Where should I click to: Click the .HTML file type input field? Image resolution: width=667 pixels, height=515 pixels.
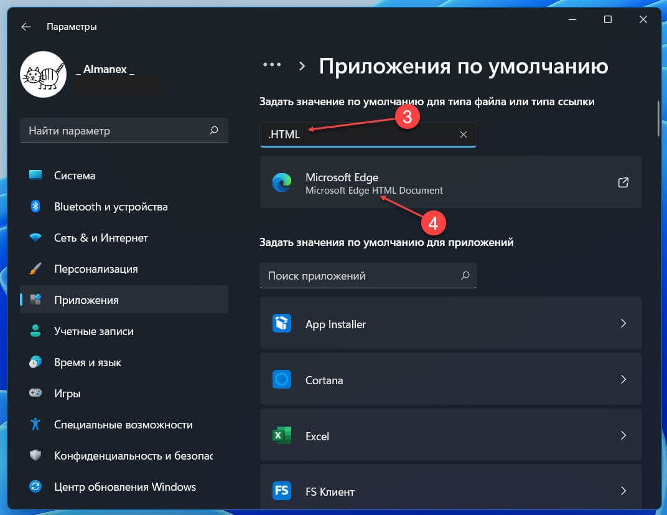point(368,135)
